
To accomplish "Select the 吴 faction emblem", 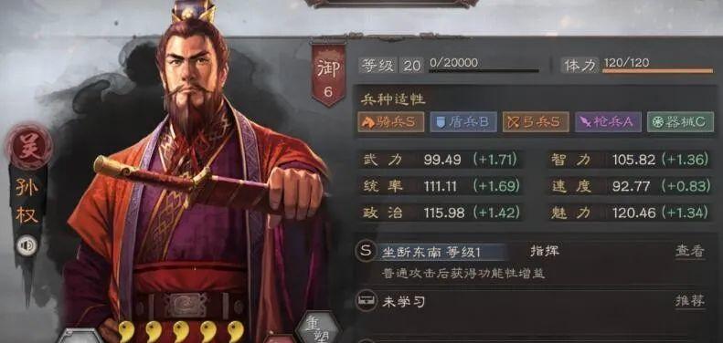I will click(x=29, y=148).
